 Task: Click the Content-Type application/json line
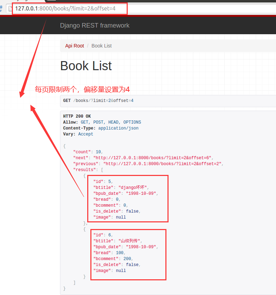(x=100, y=128)
